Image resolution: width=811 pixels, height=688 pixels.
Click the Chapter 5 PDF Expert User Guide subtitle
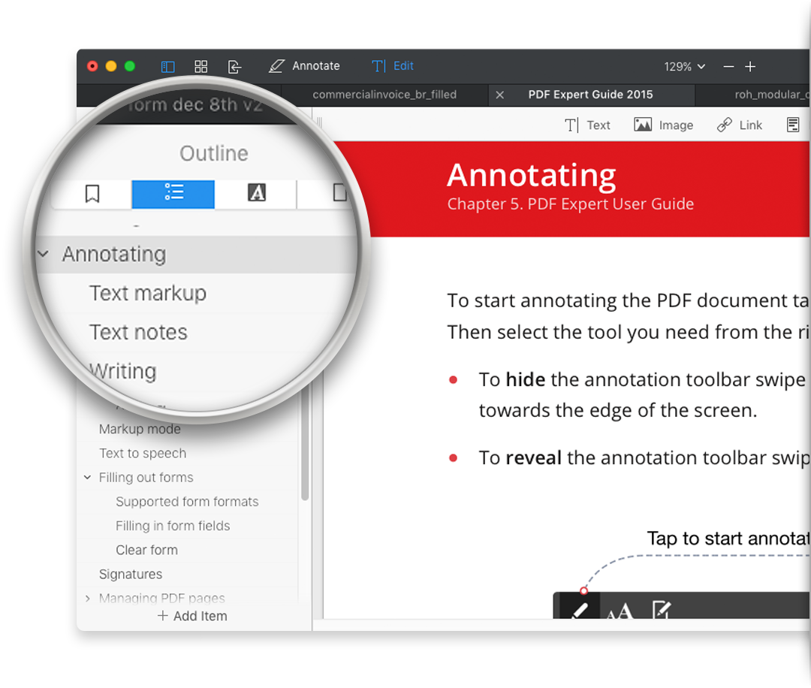point(570,204)
